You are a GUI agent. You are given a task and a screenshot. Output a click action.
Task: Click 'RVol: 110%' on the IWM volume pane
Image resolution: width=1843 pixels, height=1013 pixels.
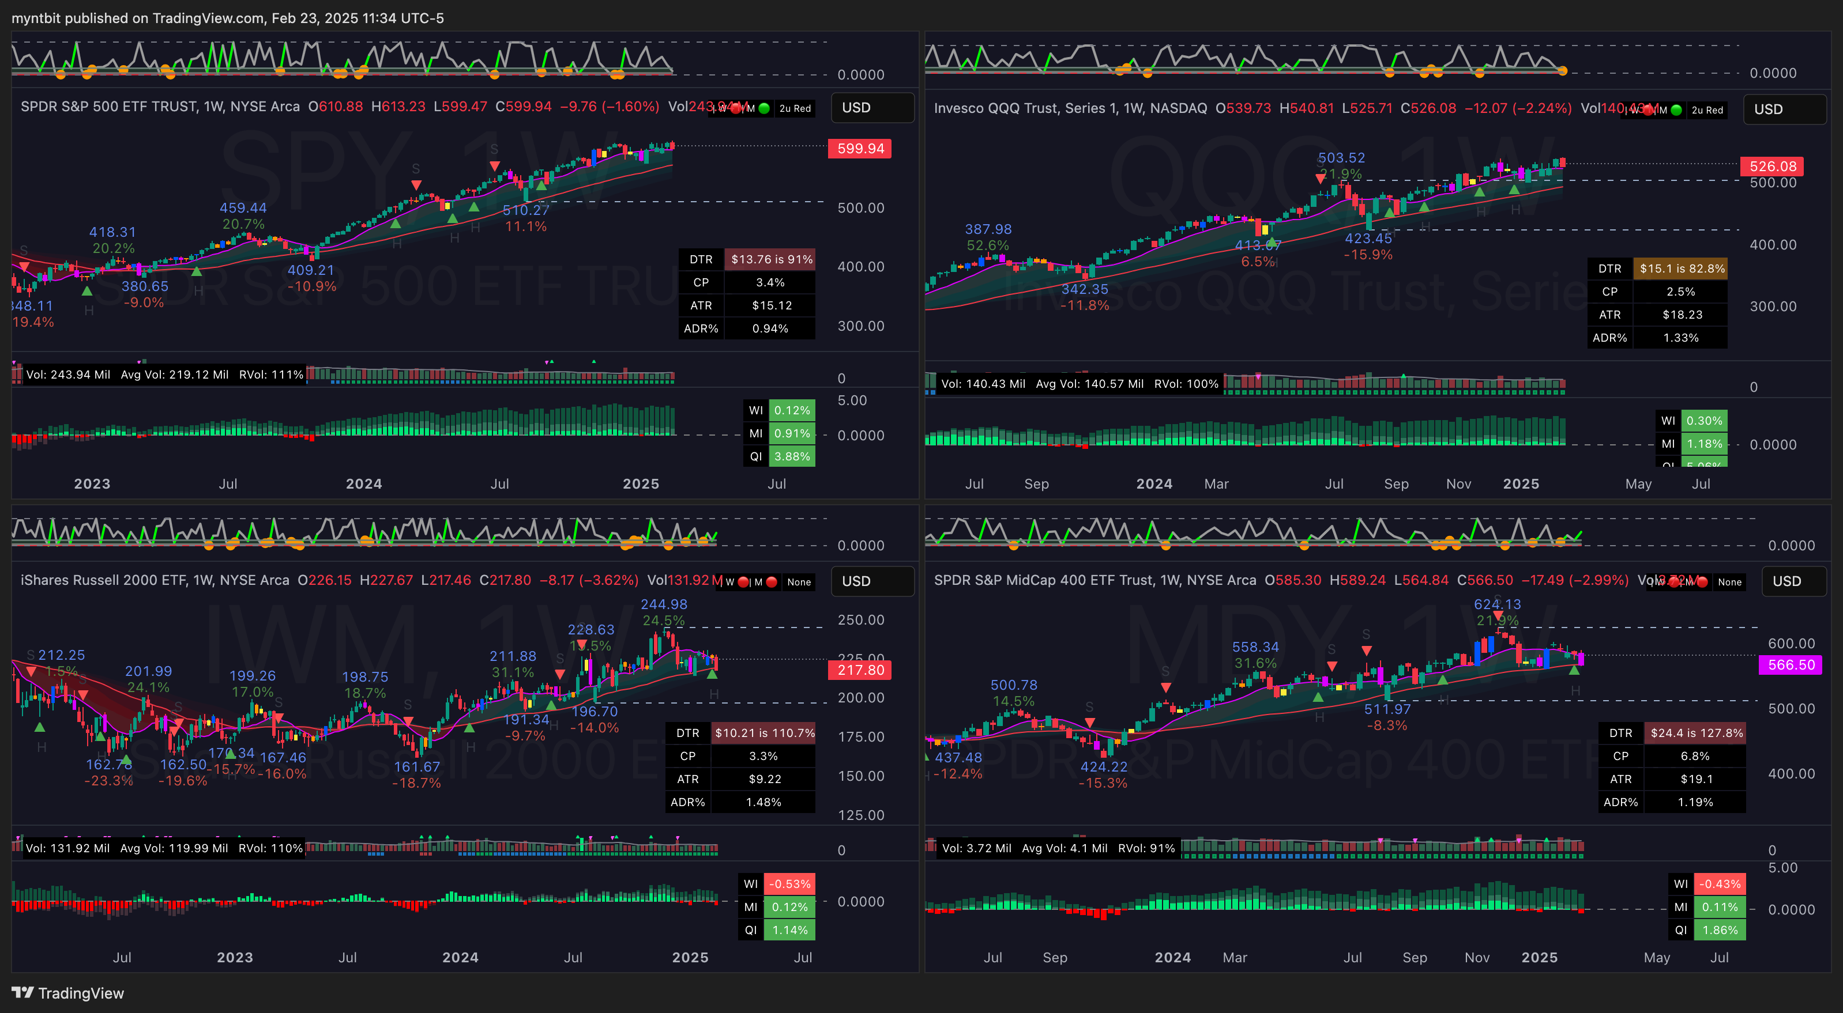(x=270, y=849)
